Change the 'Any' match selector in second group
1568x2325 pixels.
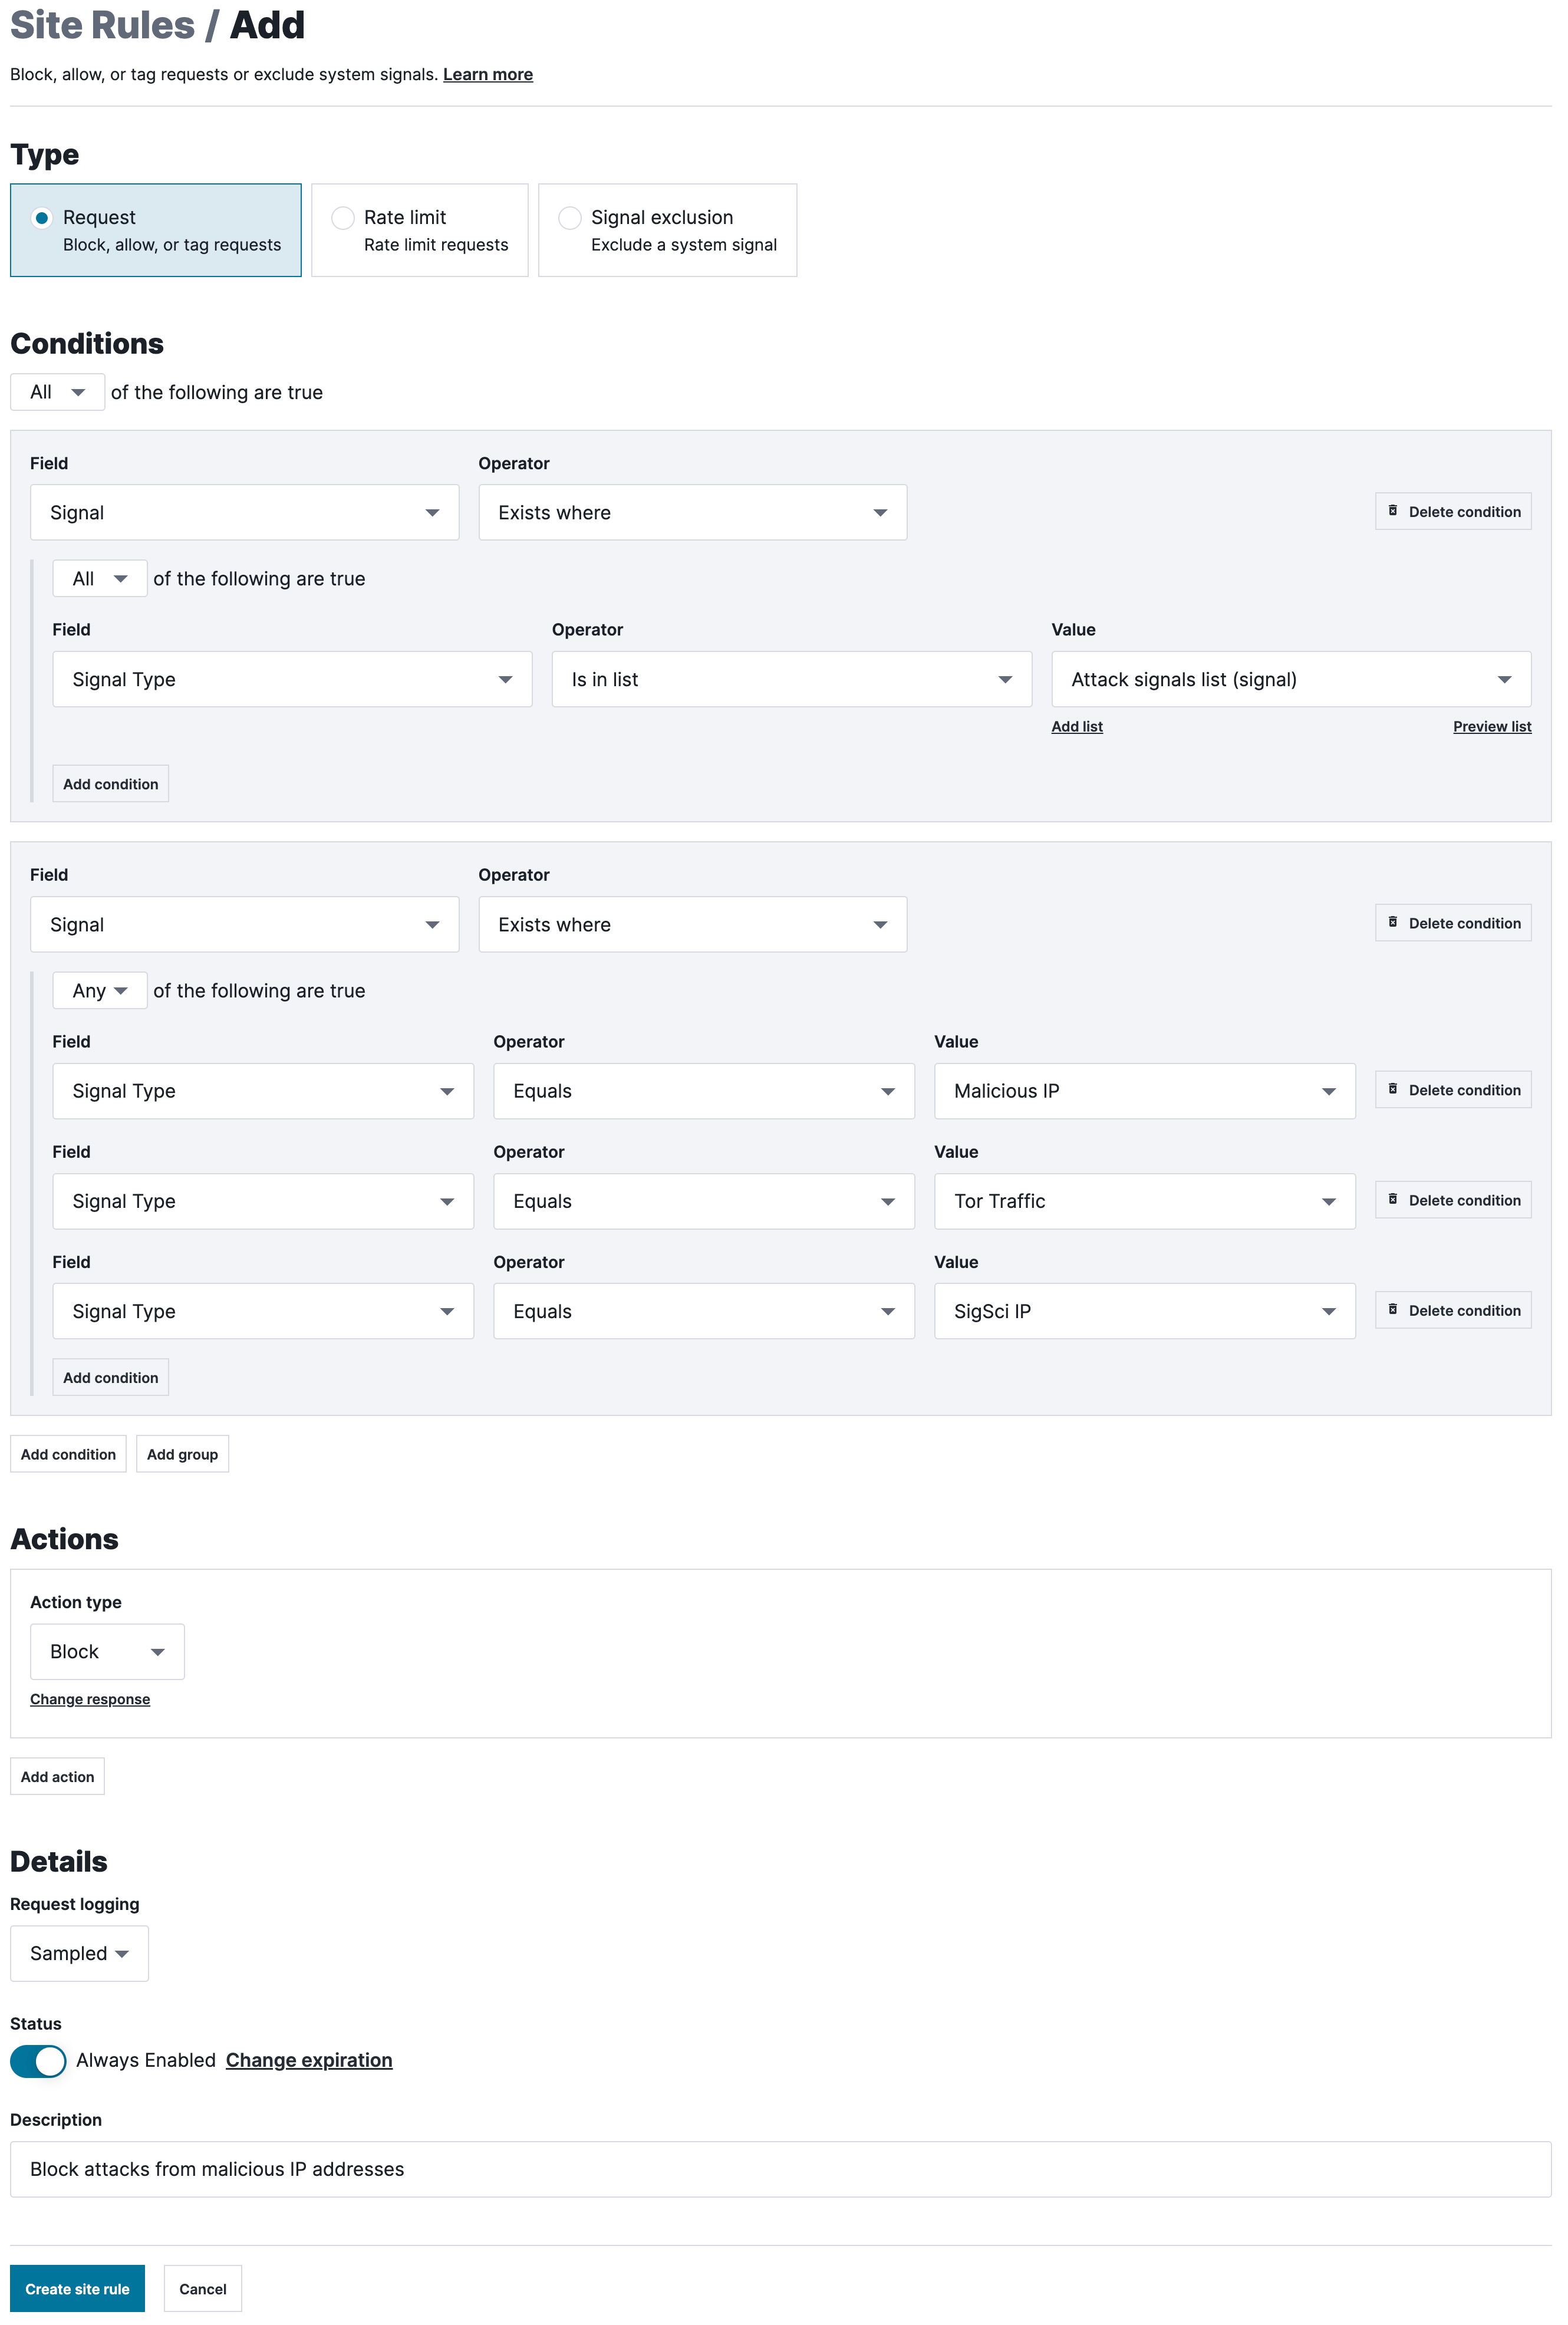point(99,991)
